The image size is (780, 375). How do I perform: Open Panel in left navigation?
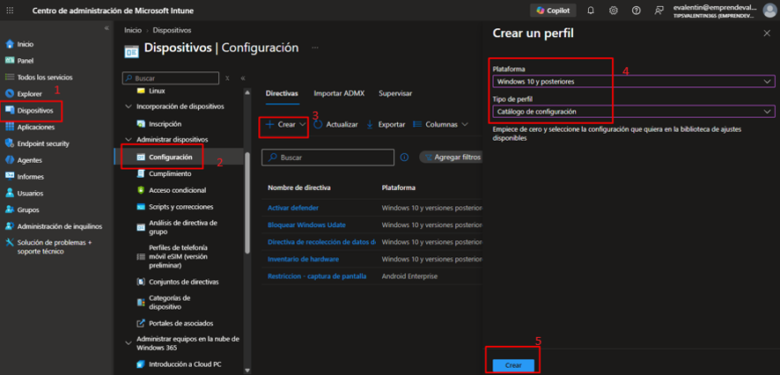pos(25,61)
